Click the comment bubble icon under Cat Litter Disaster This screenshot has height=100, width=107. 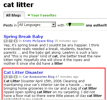(10, 77)
